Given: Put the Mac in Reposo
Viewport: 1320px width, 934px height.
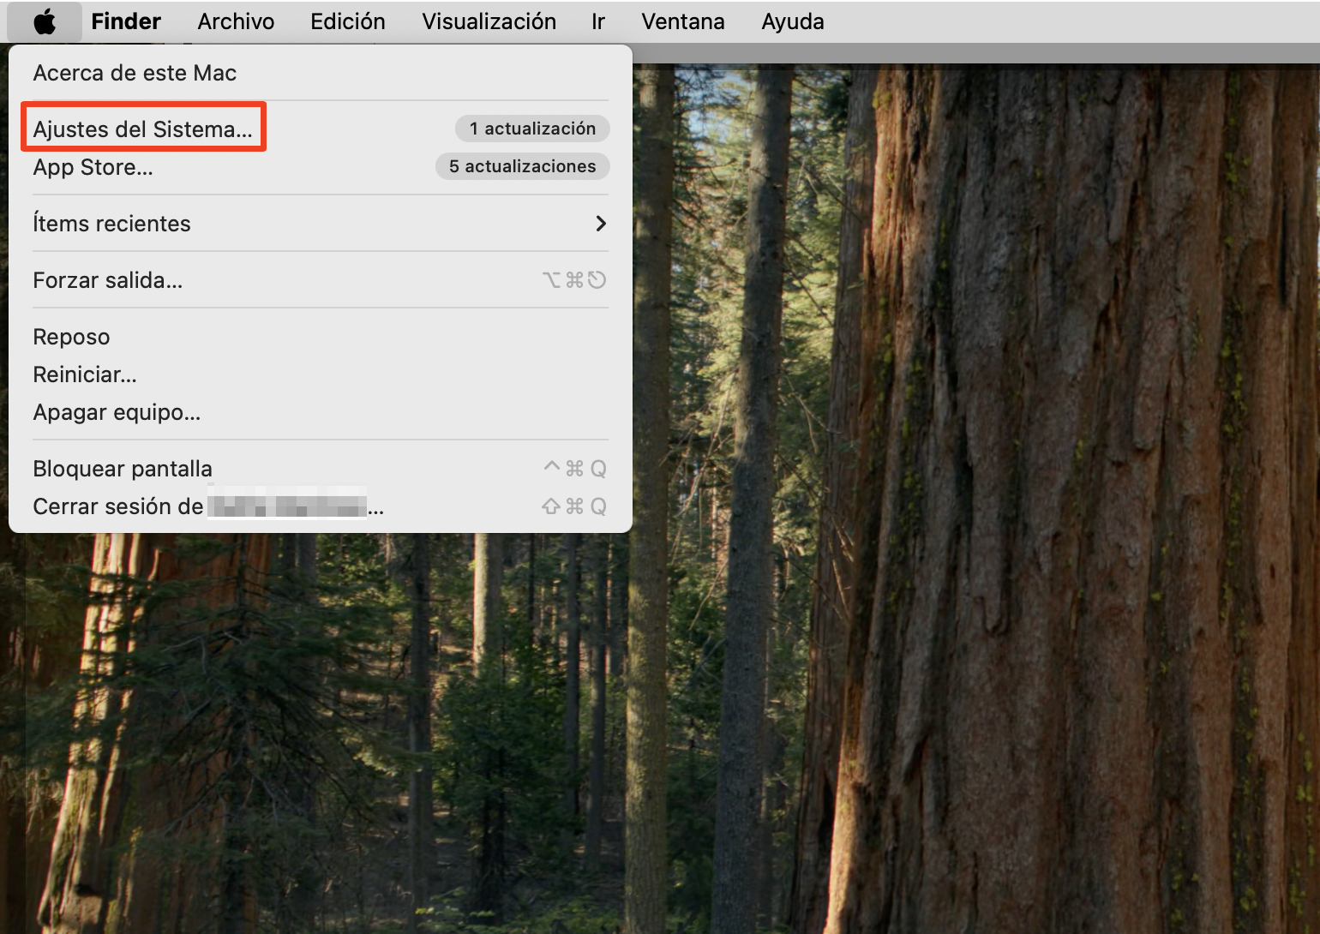Looking at the screenshot, I should [x=71, y=337].
